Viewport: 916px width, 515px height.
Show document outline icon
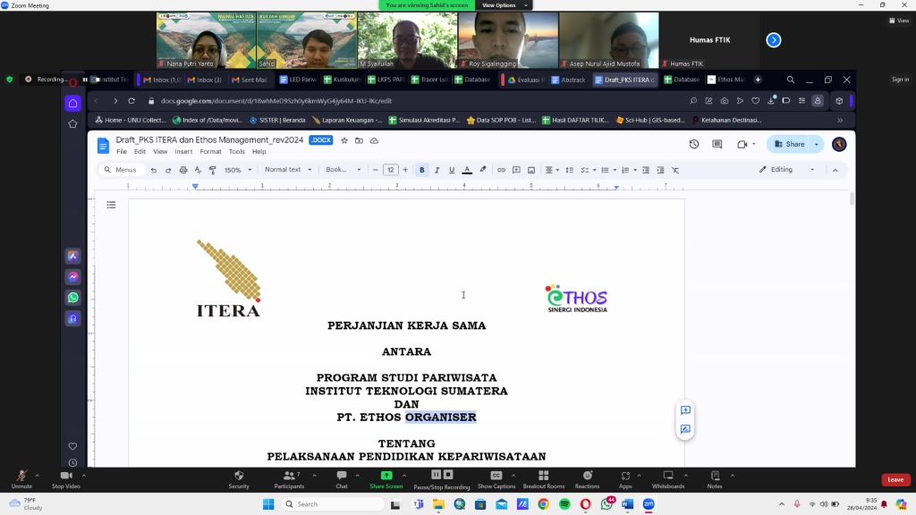tap(112, 205)
